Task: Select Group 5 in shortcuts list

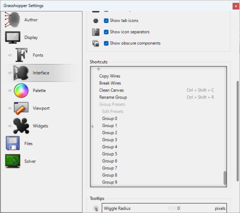Action: (109, 154)
